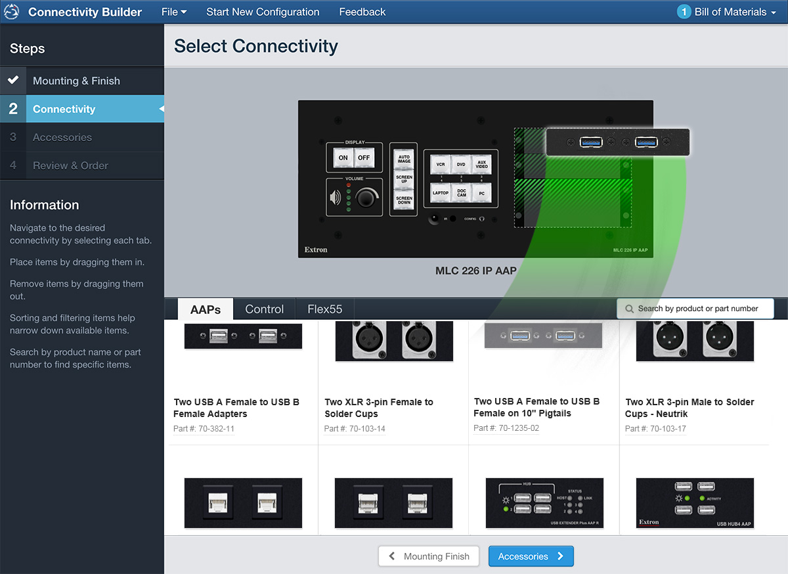Open the File dropdown menu

[x=174, y=12]
